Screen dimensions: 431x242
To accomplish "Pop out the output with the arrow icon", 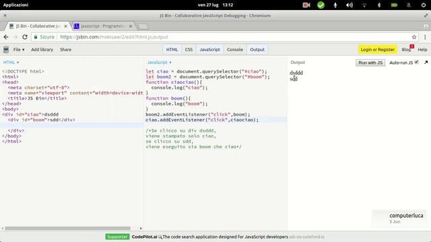I will tap(426, 63).
